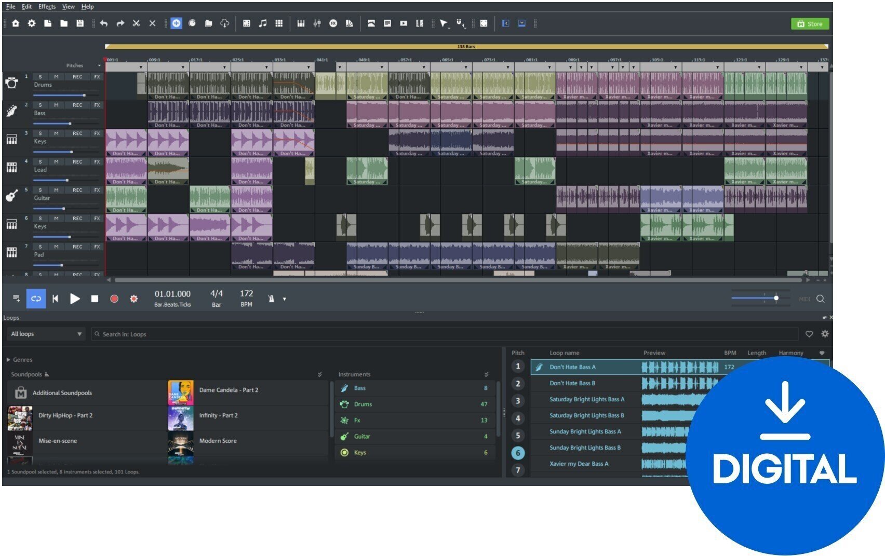Open the Store
This screenshot has height=556, width=885.
[x=810, y=24]
